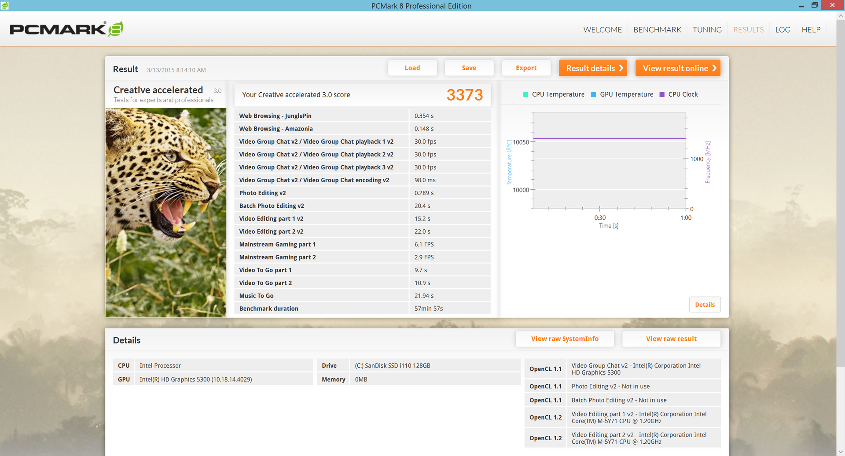Click View raw SystemInfo

tap(565, 339)
